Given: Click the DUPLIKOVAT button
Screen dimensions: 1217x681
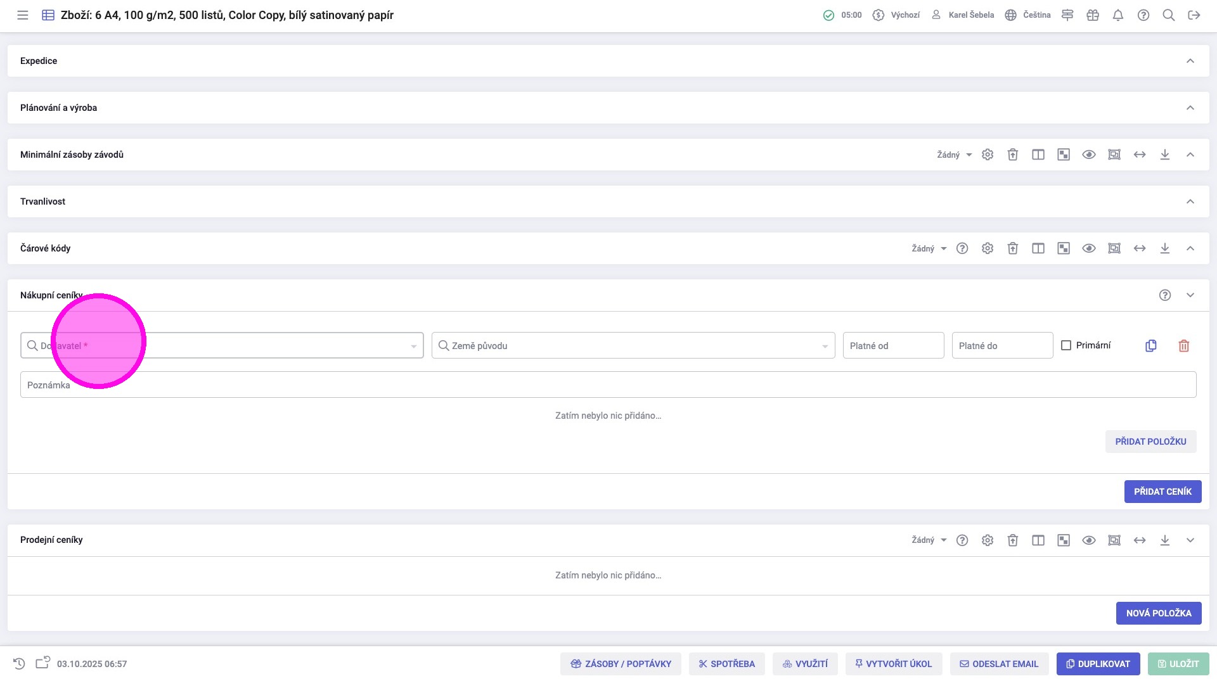Looking at the screenshot, I should [x=1098, y=664].
